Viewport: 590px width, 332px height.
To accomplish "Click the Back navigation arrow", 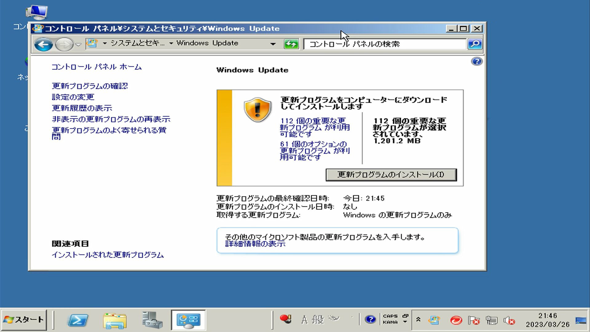I will 43,44.
